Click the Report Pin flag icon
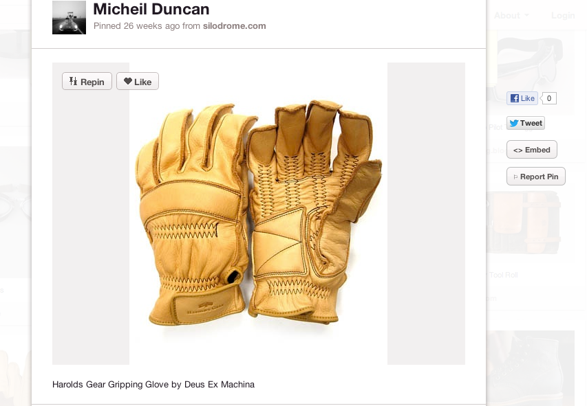The width and height of the screenshot is (587, 406). pyautogui.click(x=515, y=177)
